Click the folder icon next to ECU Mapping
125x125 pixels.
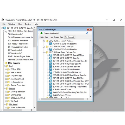(x=6, y=63)
